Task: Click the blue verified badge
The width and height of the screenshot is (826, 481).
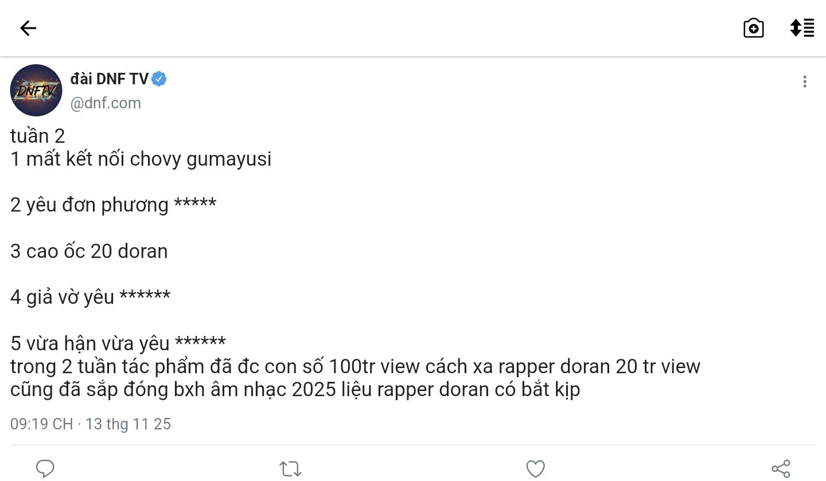Action: [159, 79]
